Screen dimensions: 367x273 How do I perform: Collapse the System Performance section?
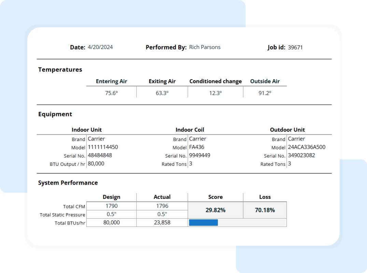(x=68, y=183)
